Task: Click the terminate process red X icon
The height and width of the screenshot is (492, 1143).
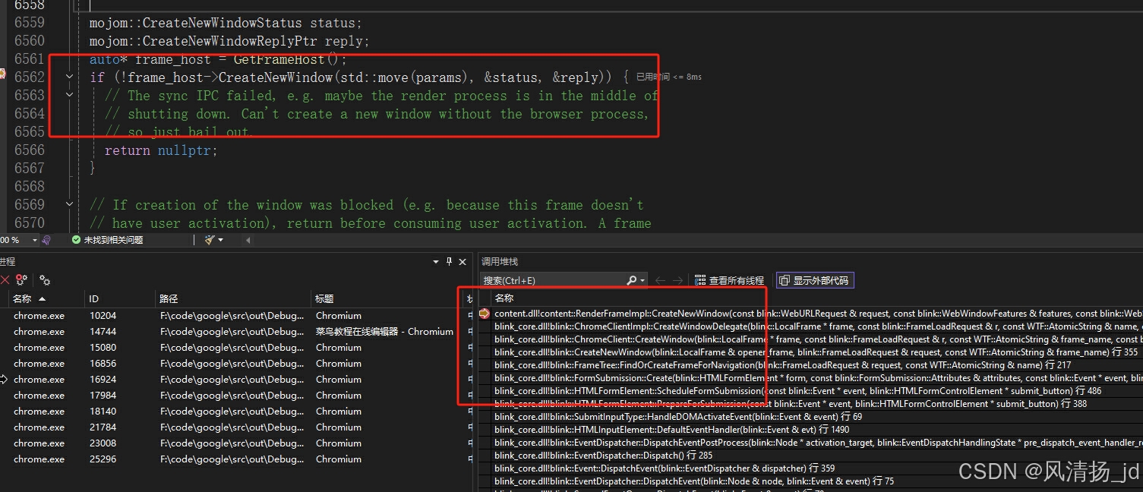Action: 5,280
